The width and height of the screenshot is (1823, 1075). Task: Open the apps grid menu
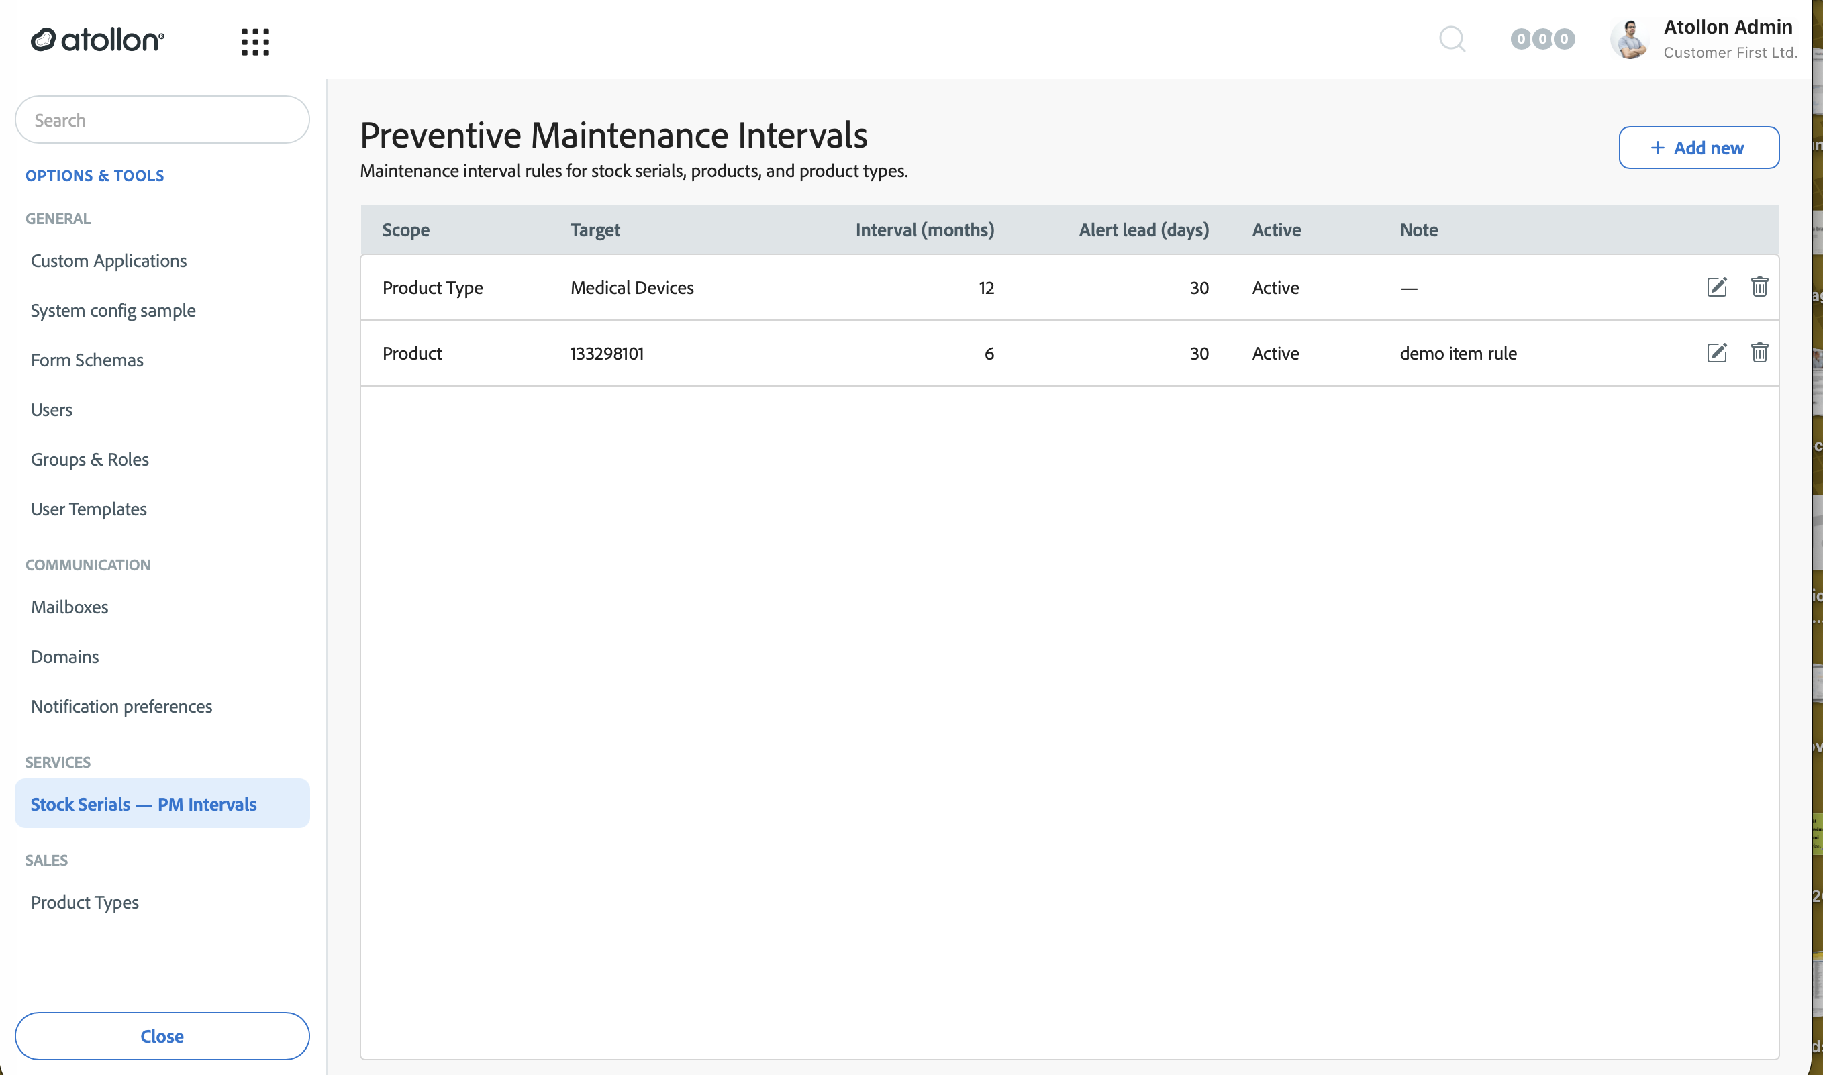tap(255, 42)
